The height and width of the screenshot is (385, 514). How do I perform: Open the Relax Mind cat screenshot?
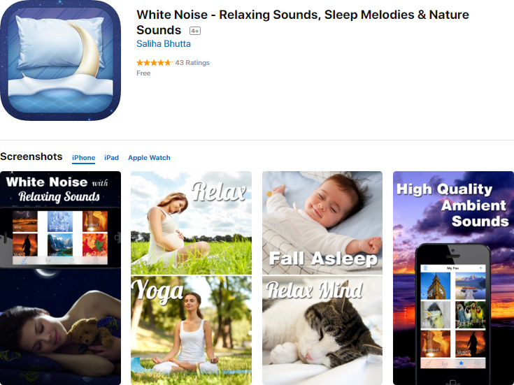(322, 330)
